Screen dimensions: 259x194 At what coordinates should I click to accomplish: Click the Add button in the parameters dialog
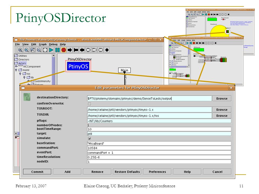(67, 172)
